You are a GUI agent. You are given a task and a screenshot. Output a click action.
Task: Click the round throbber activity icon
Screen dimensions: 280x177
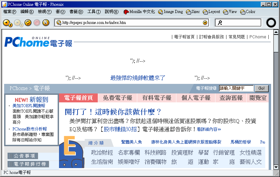coord(271,23)
